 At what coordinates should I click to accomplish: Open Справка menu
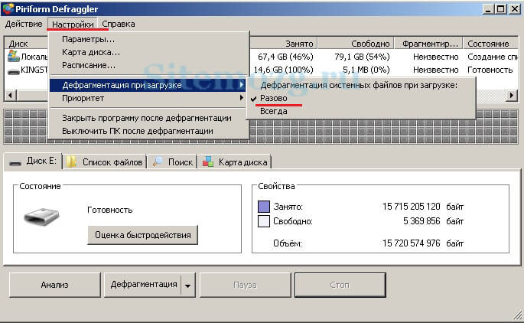(119, 24)
